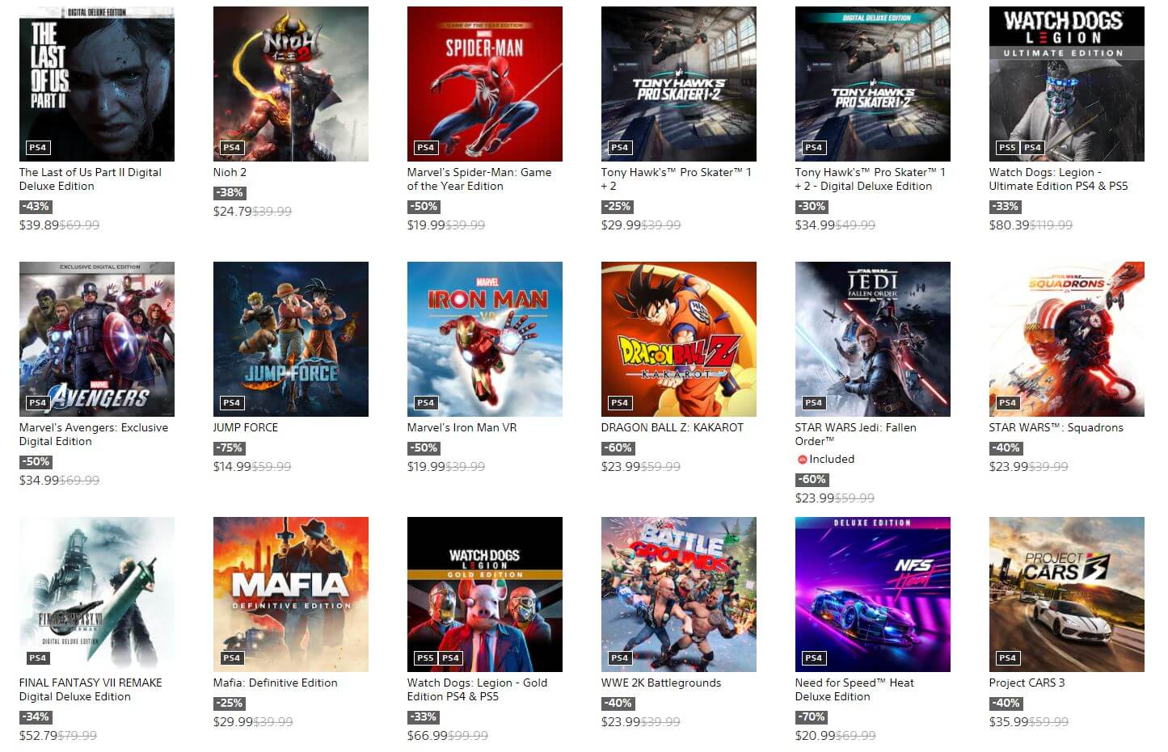Click PS5 badge on Watch Dogs Ultimate
The height and width of the screenshot is (752, 1168).
pos(1007,148)
